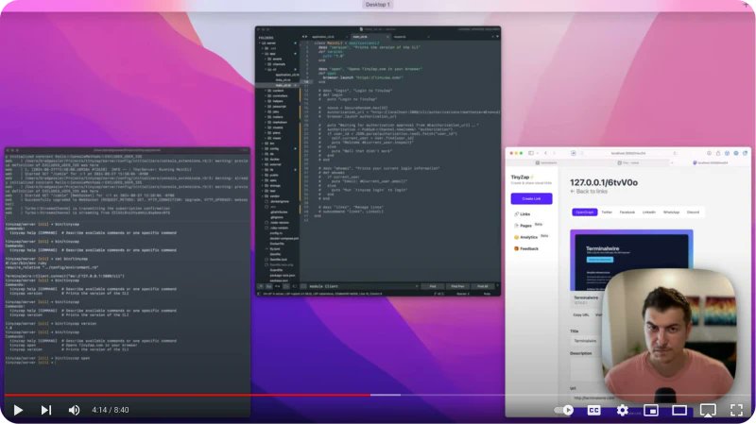Open Safari tab overview icon
Viewport: 756px width, 424px height.
coord(745,153)
